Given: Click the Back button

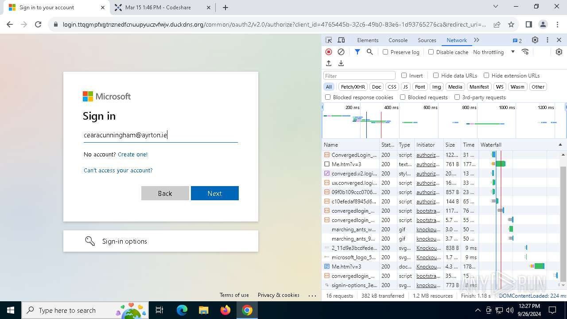Looking at the screenshot, I should (165, 193).
